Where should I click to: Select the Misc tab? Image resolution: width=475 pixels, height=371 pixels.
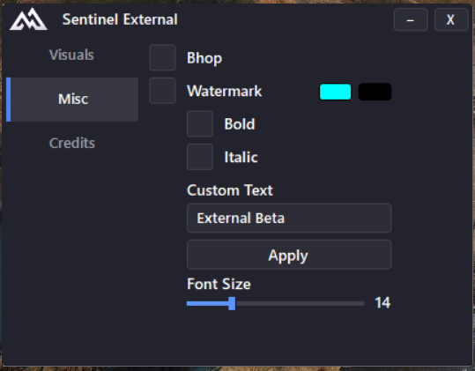tap(72, 99)
